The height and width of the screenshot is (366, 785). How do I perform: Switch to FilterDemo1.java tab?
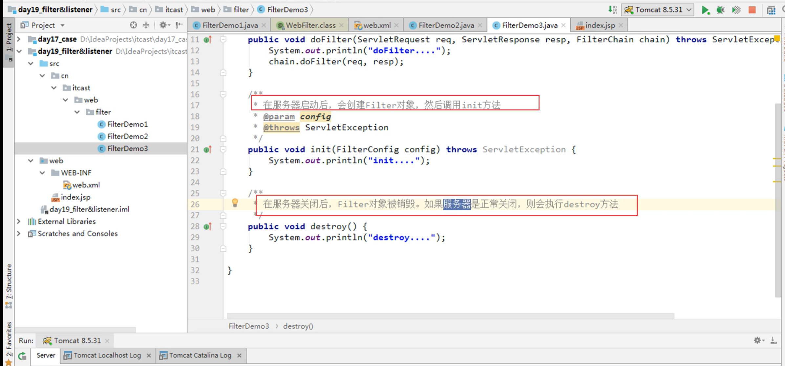click(229, 25)
